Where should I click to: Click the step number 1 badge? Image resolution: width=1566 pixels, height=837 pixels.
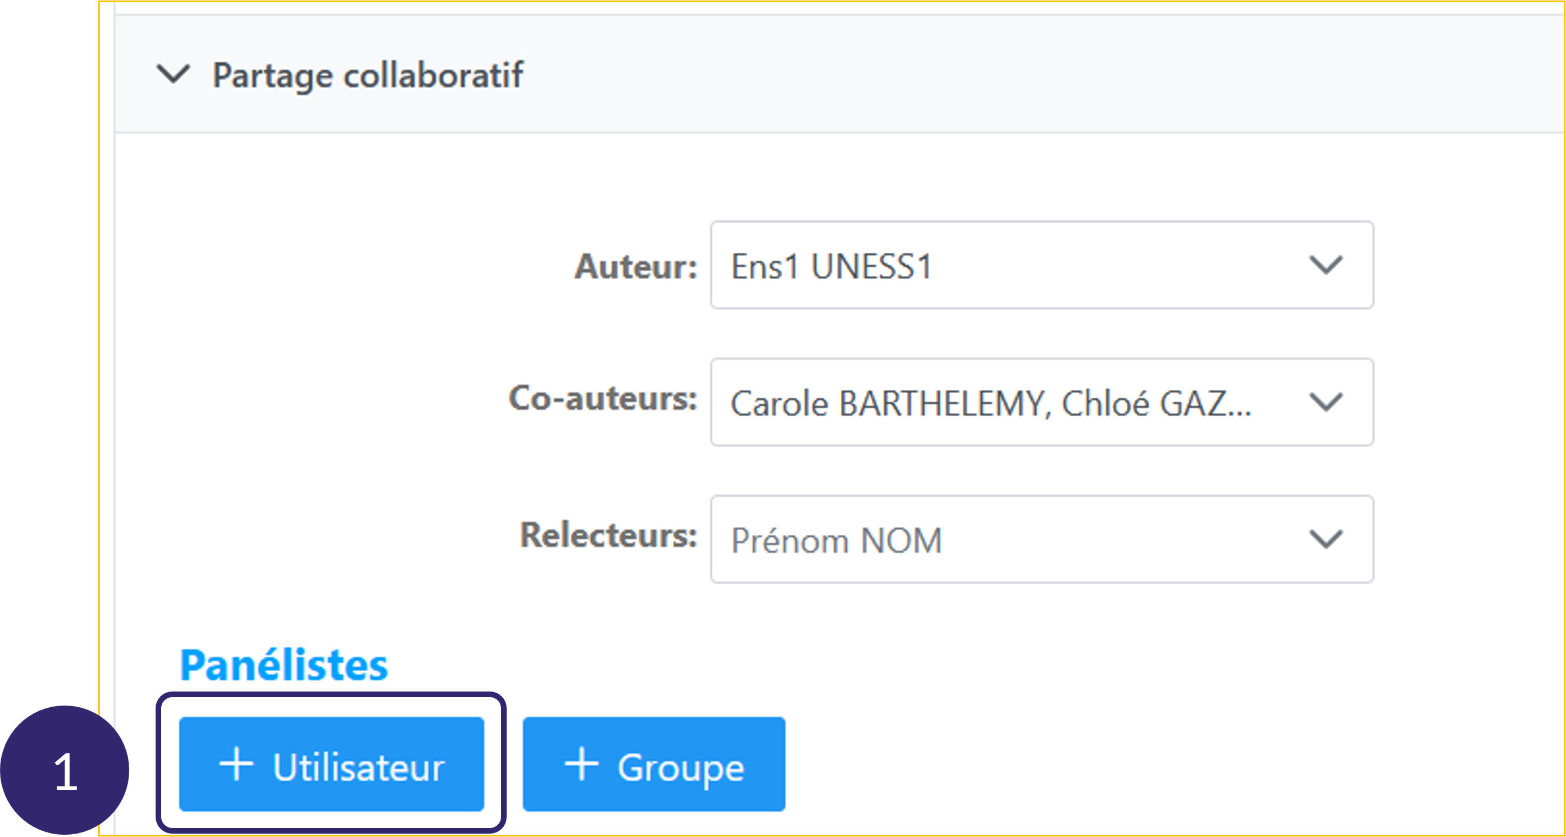click(65, 771)
